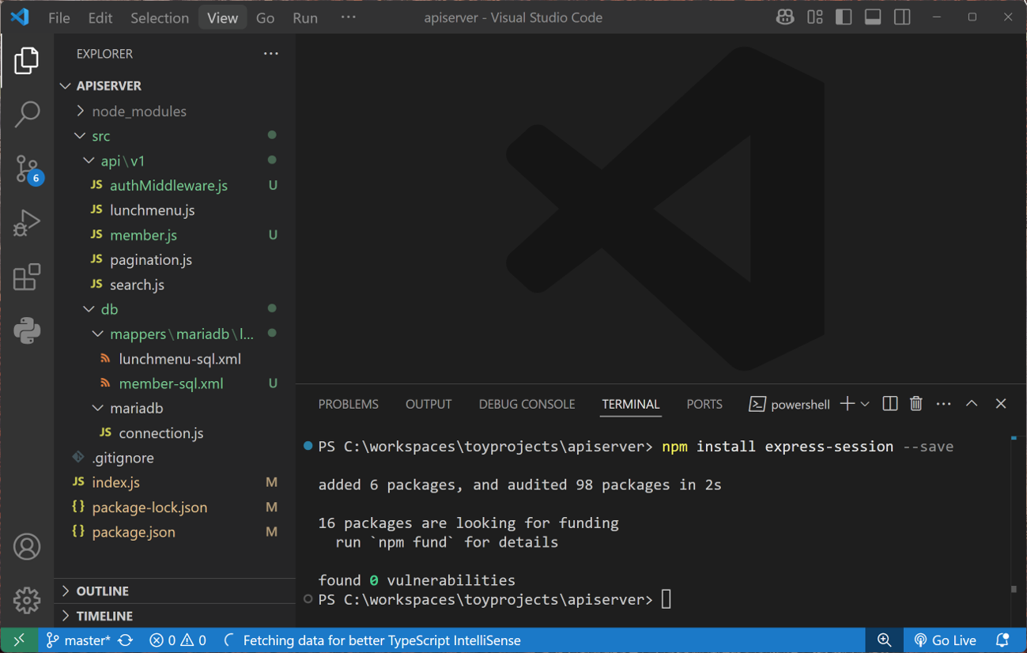This screenshot has width=1027, height=653.
Task: Open the Run menu
Action: 305,17
